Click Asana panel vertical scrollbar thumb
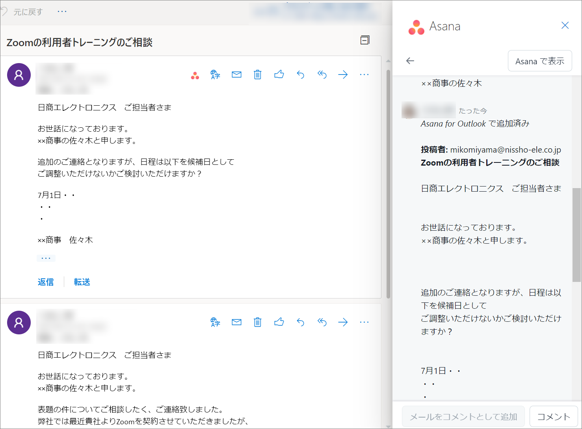Viewport: 582px width, 429px height. pos(576,235)
